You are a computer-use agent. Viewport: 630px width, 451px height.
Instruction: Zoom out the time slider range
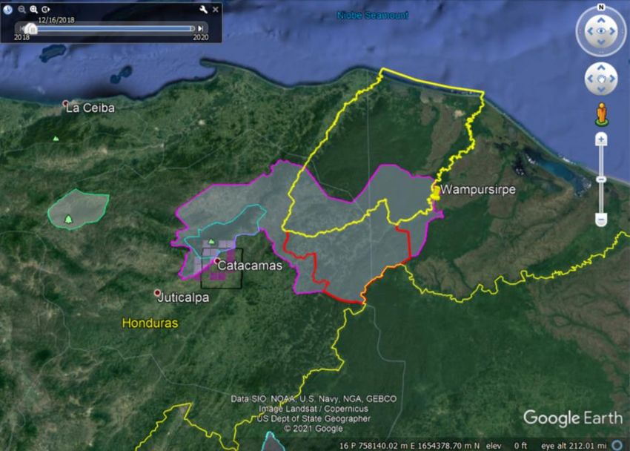(x=21, y=9)
